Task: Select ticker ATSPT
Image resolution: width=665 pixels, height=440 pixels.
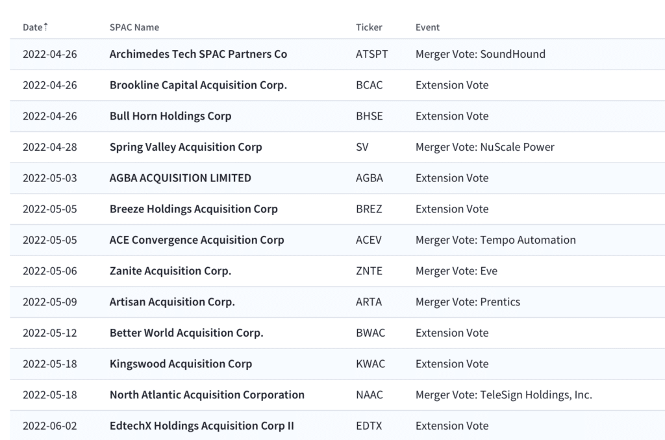Action: click(372, 55)
